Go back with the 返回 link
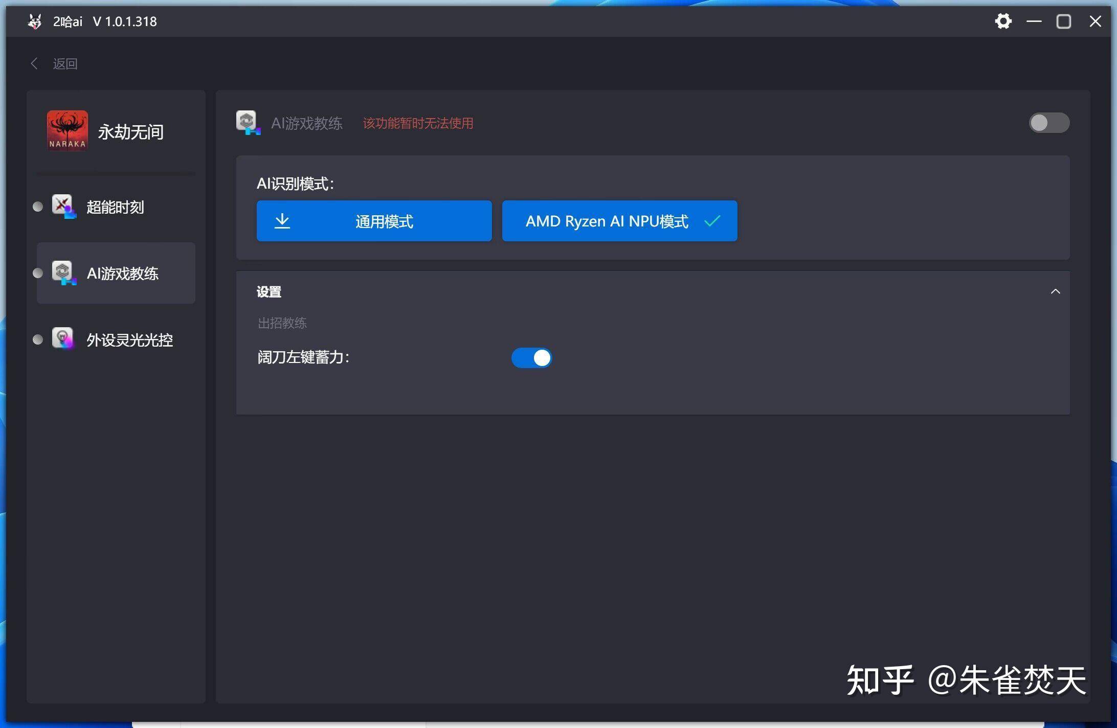The image size is (1117, 728). (65, 64)
